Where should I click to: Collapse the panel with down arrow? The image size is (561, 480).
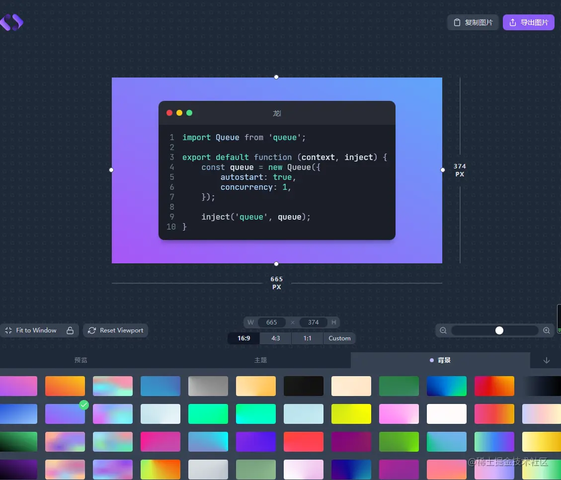coord(546,360)
